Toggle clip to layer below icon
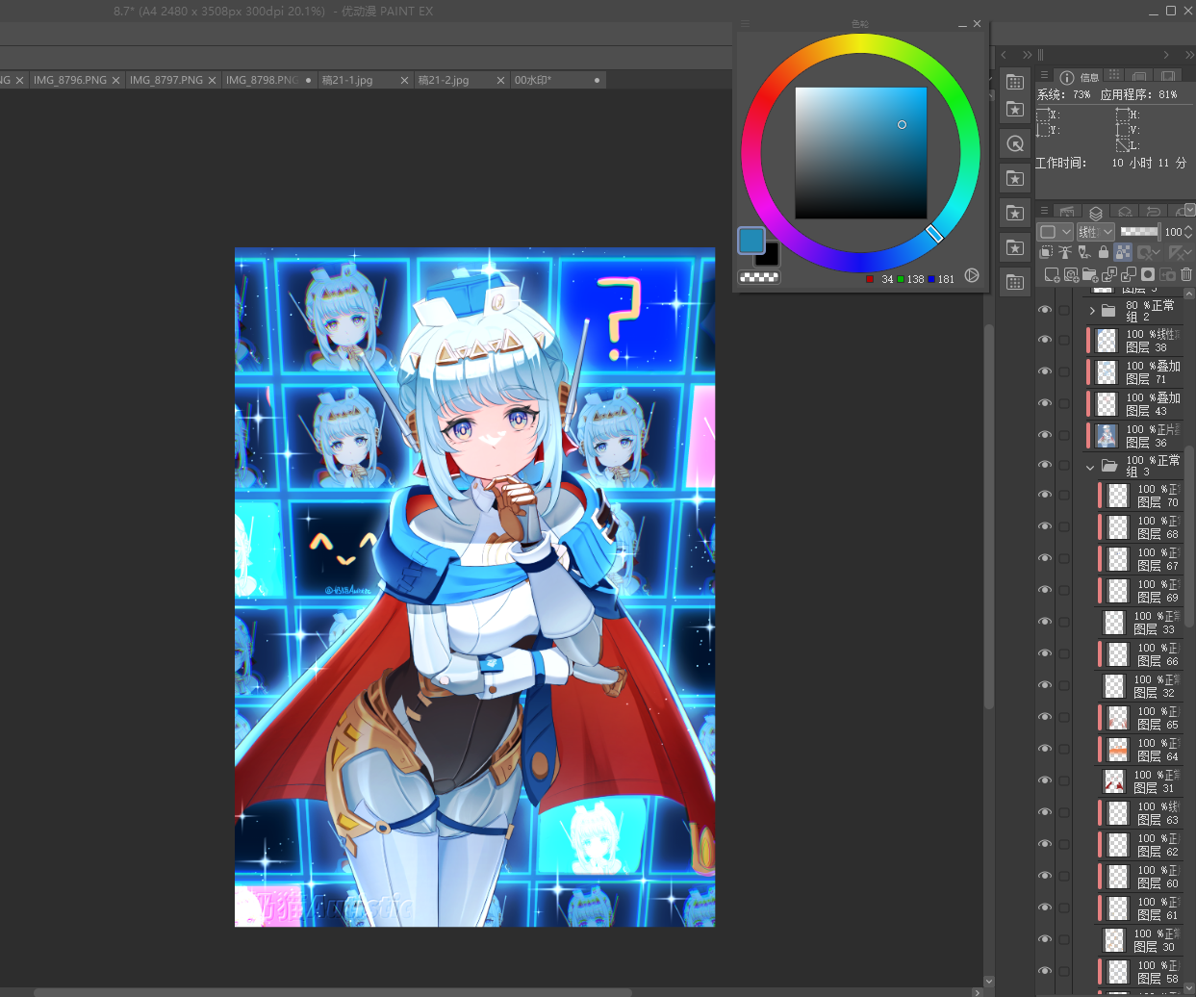The height and width of the screenshot is (997, 1196). pyautogui.click(x=1047, y=252)
